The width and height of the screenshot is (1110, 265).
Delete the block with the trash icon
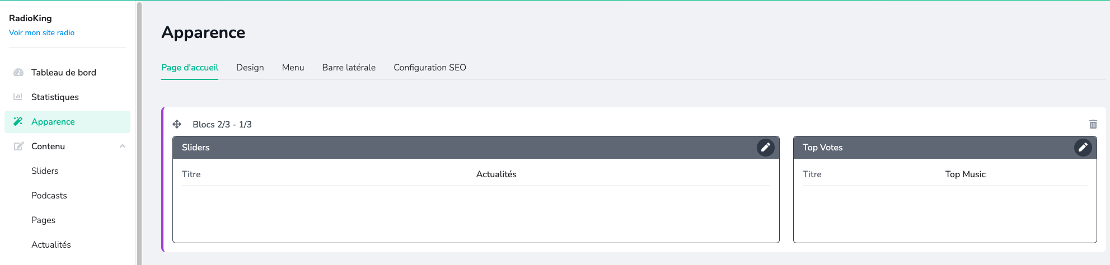point(1093,124)
